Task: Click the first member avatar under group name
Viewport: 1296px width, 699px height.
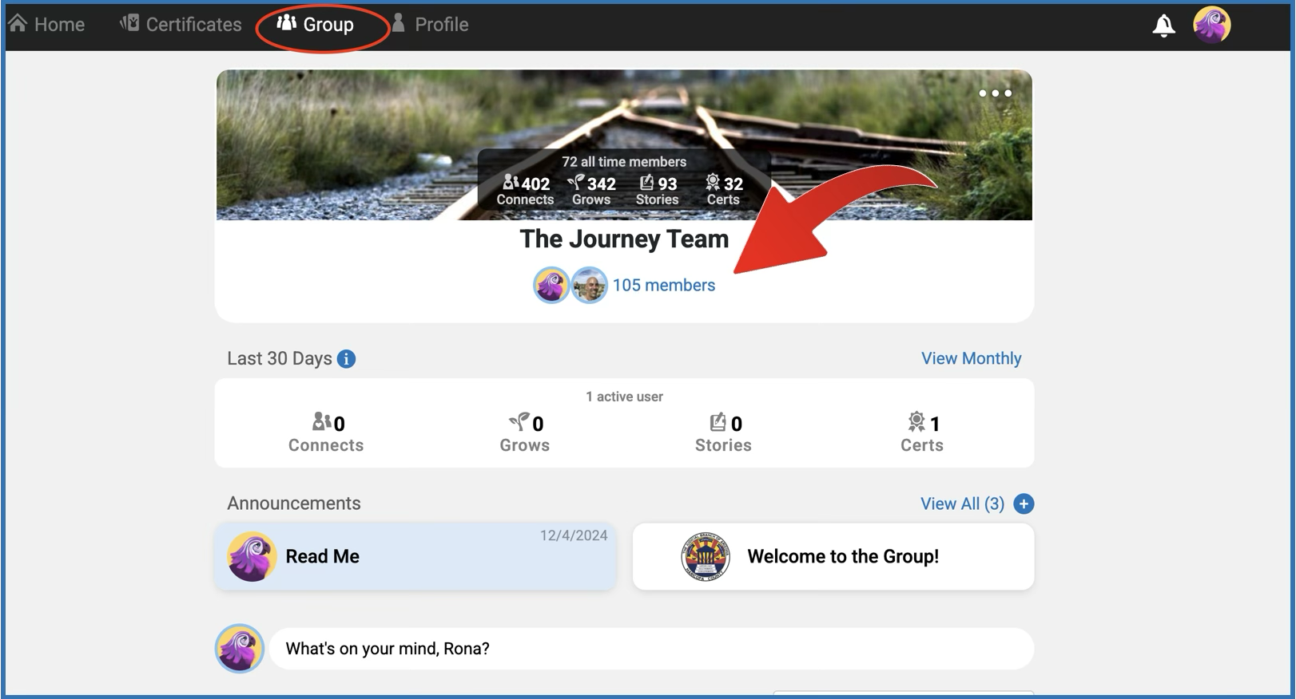Action: 551,285
